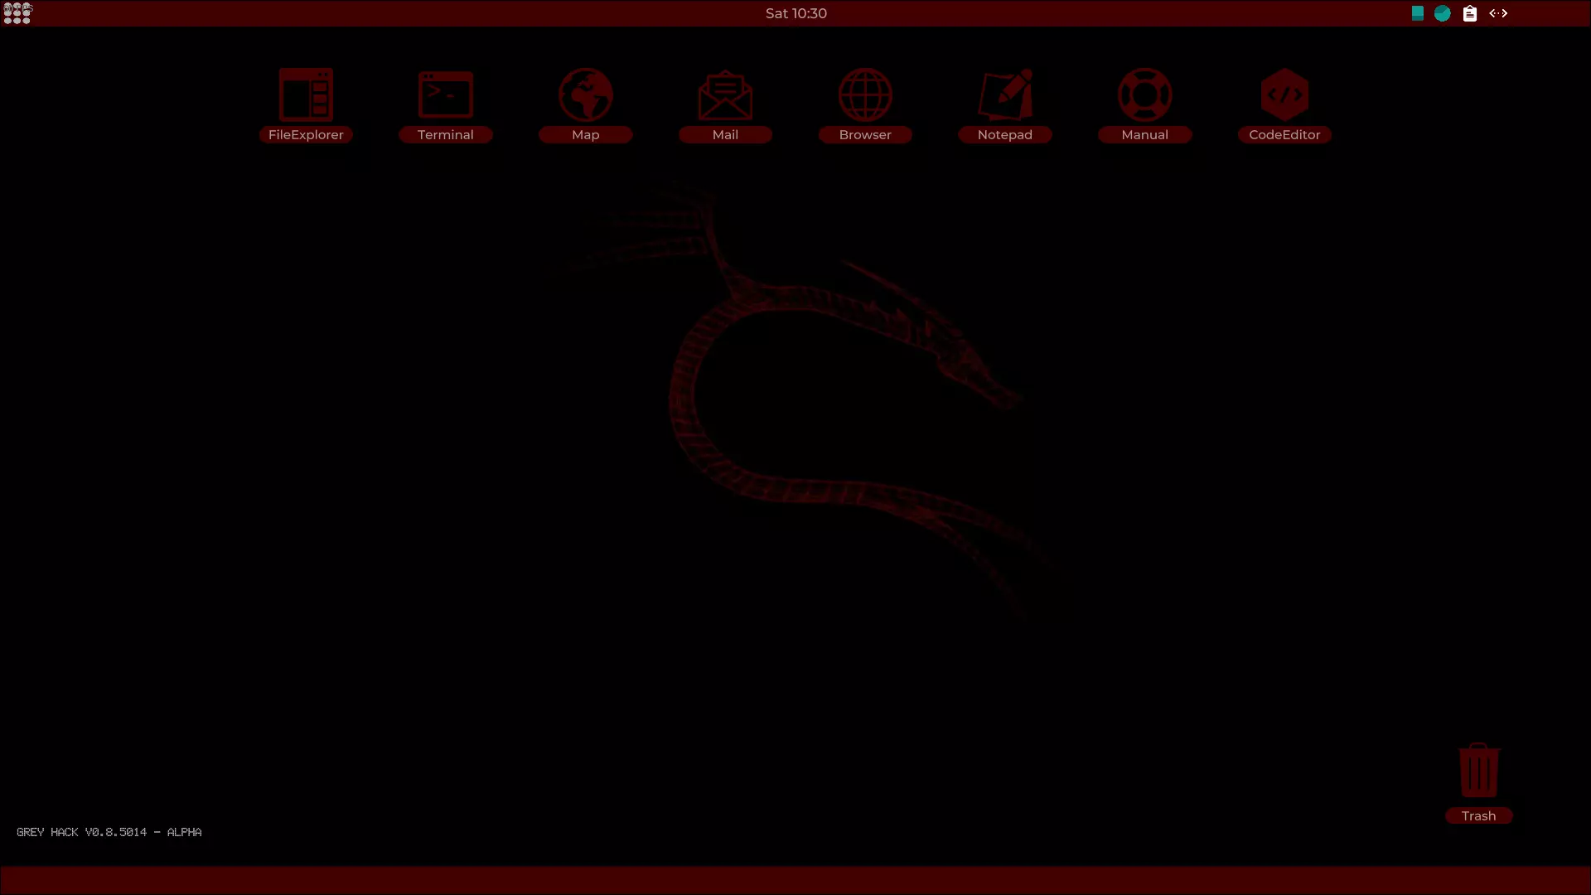Screen dimensions: 1591x895
Task: Open the Map globe icon
Action: click(585, 95)
